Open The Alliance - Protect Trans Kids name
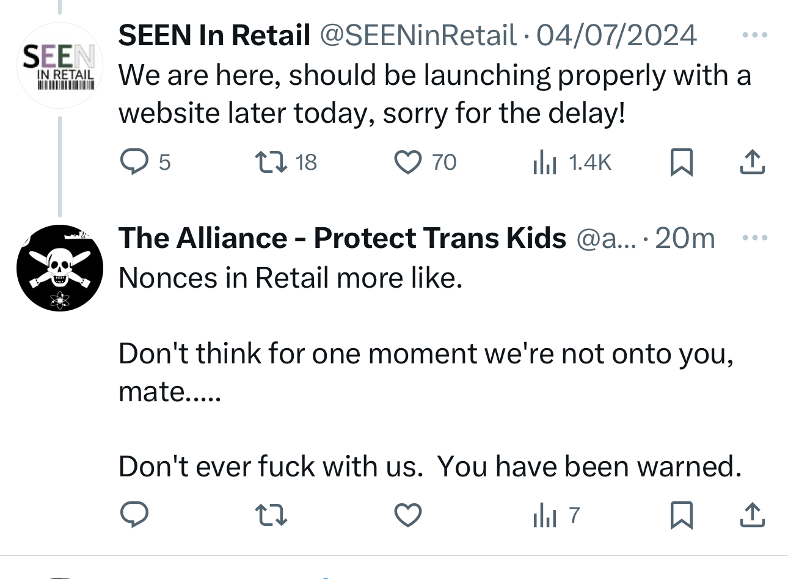Screen dimensions: 788x579 point(342,238)
